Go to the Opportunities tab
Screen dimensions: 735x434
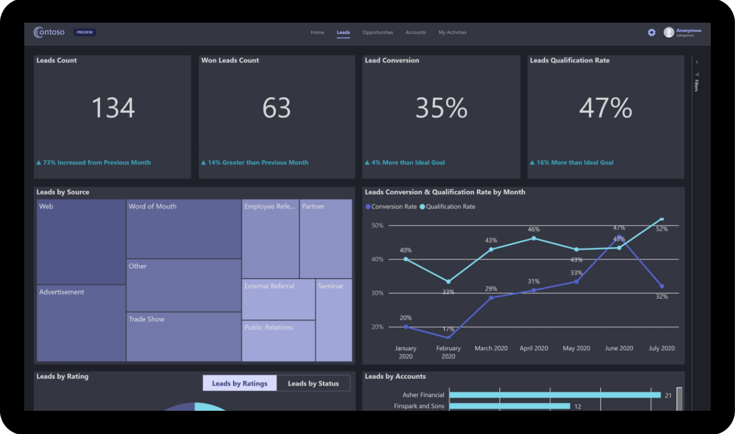pos(378,33)
